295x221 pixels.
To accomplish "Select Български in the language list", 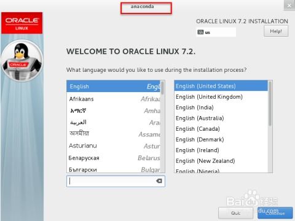I will tap(114, 169).
